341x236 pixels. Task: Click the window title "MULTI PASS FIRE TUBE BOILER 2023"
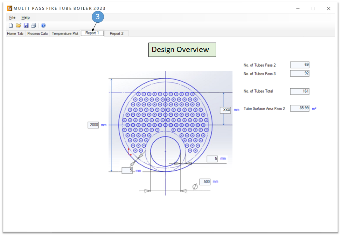coord(60,8)
